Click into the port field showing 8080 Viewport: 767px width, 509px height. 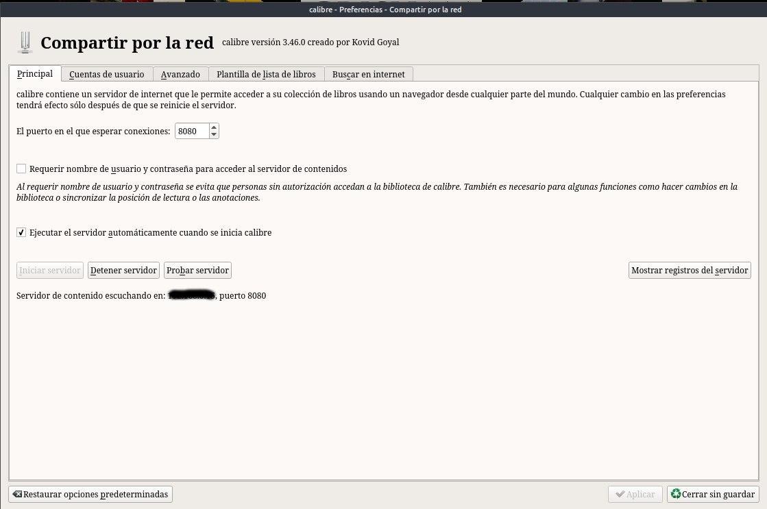click(192, 131)
